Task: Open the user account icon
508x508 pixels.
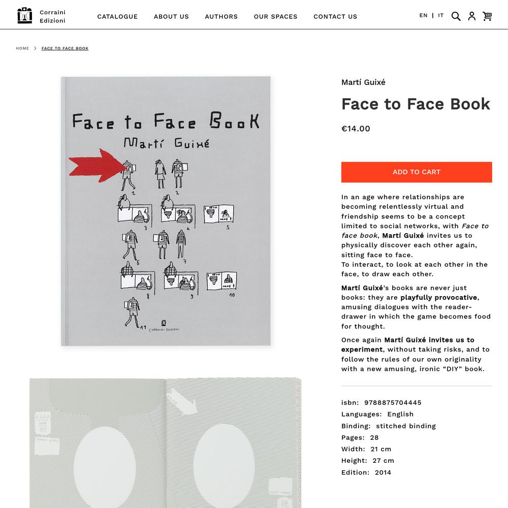Action: pos(471,16)
